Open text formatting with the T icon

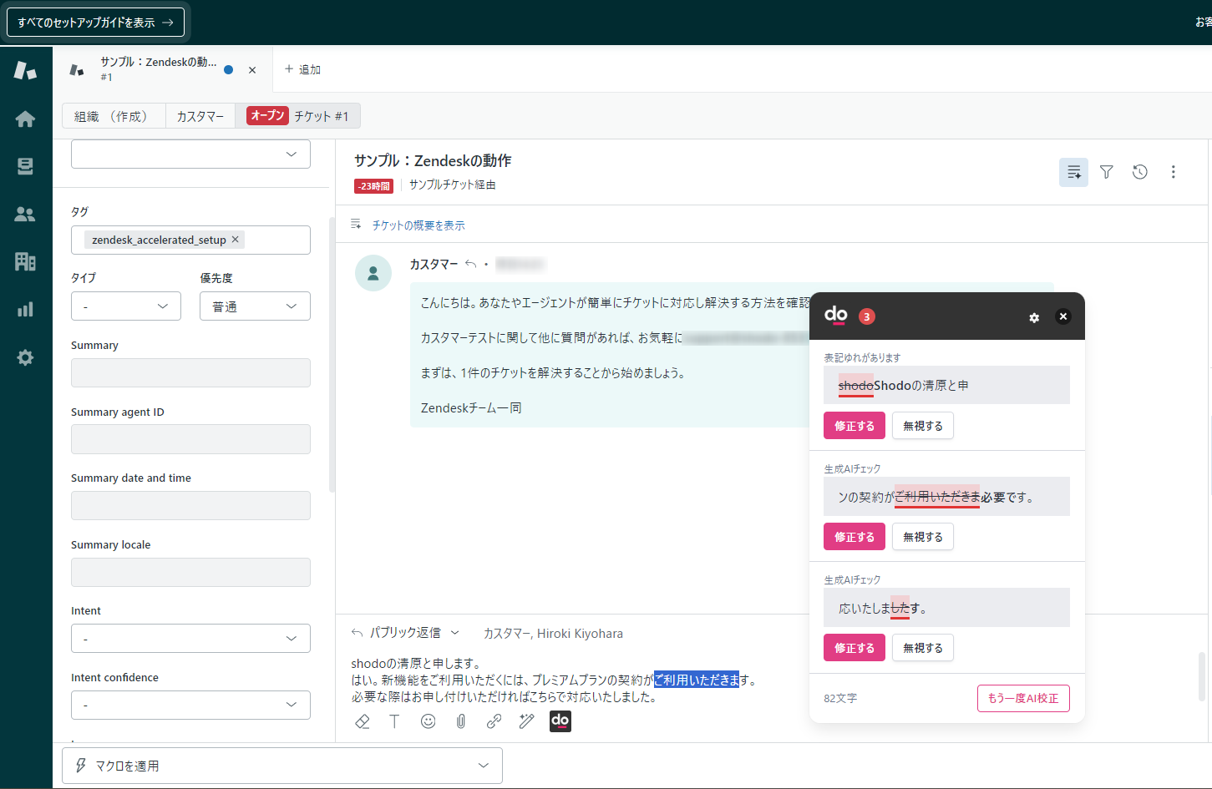pyautogui.click(x=394, y=721)
